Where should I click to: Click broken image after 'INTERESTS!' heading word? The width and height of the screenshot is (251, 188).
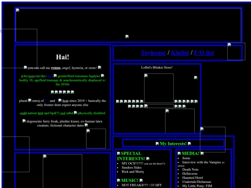click(148, 159)
